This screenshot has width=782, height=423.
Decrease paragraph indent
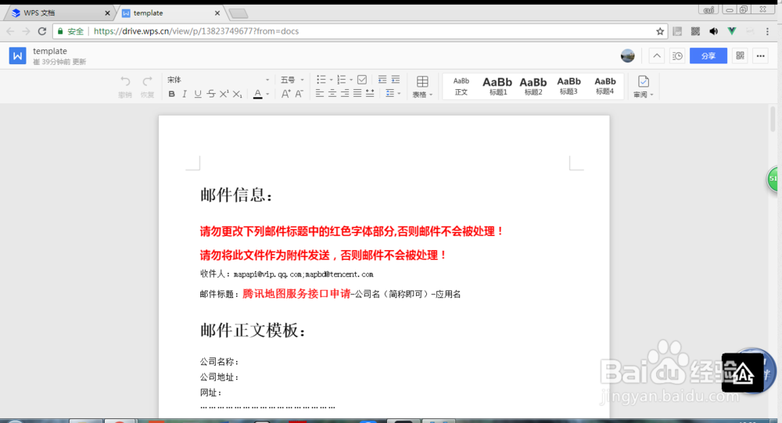tap(382, 80)
